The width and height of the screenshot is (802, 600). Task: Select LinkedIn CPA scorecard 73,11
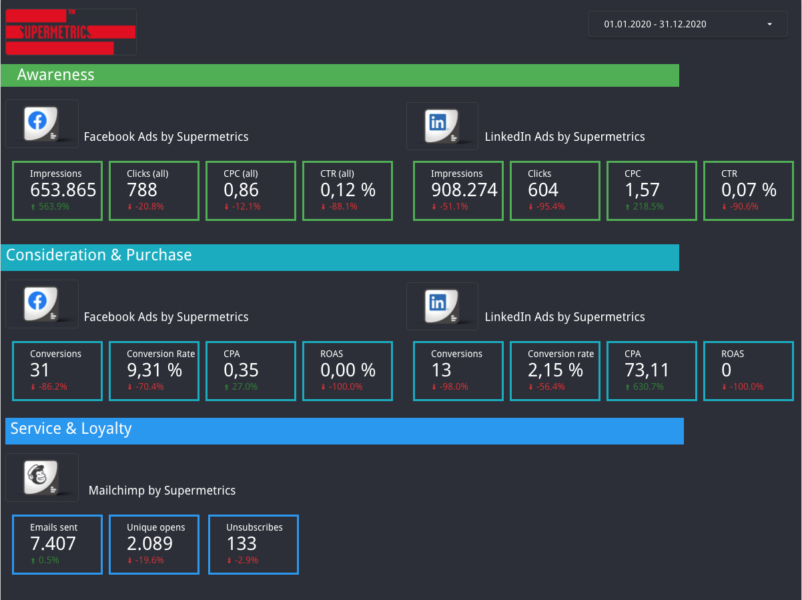[x=652, y=371]
